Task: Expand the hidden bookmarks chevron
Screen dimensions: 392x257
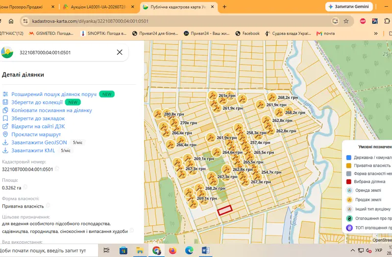Action: (x=376, y=33)
